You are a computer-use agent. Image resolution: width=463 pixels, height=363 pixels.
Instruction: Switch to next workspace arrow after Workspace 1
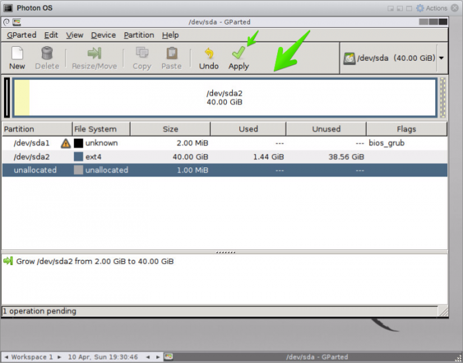coord(60,357)
